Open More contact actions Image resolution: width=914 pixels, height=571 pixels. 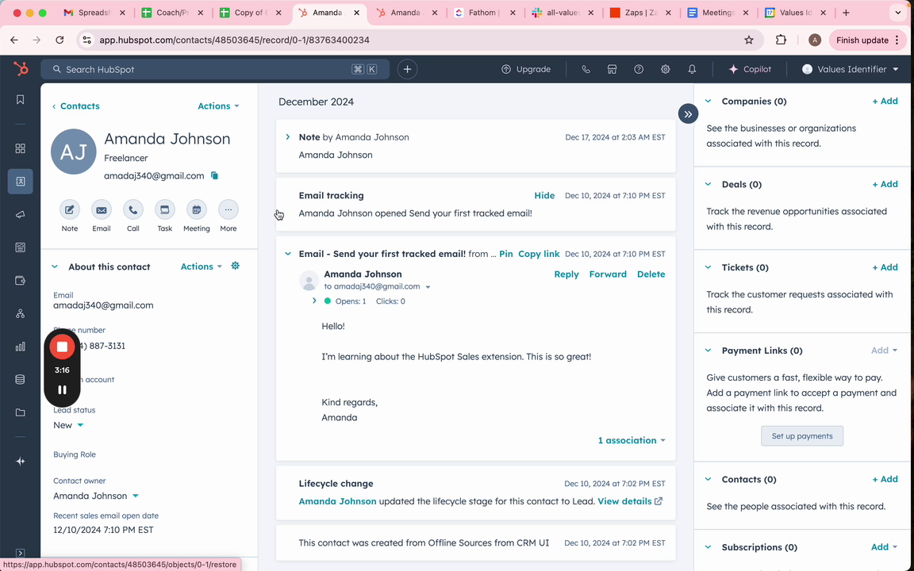228,209
